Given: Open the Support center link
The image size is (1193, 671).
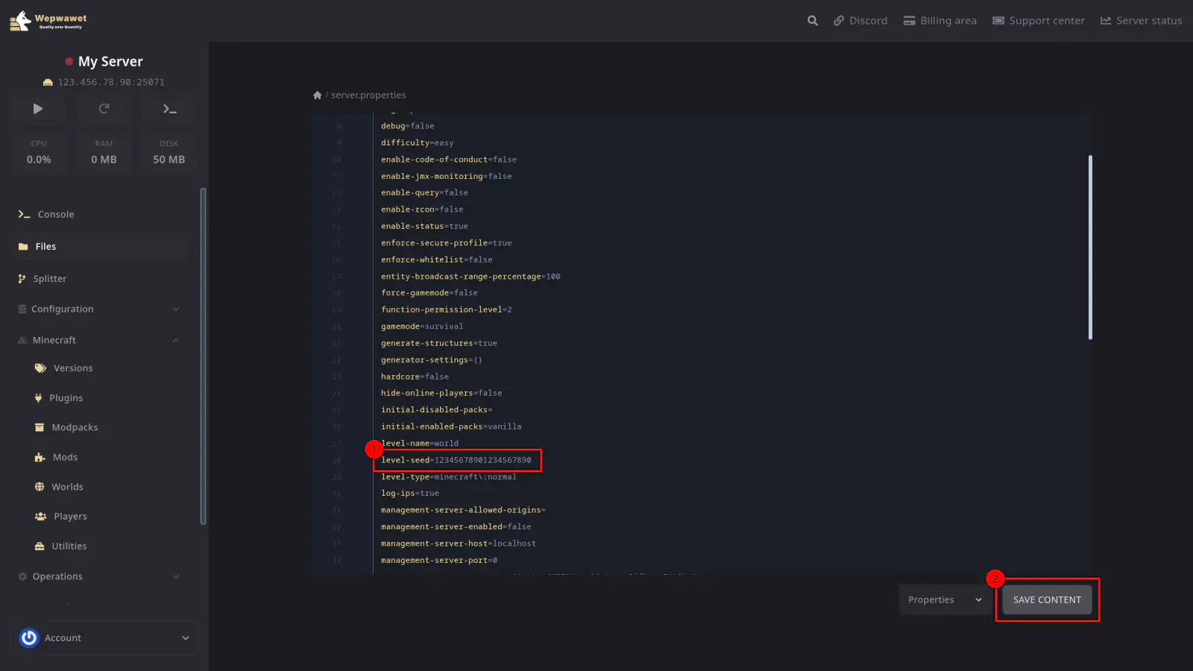Looking at the screenshot, I should click(x=1038, y=21).
